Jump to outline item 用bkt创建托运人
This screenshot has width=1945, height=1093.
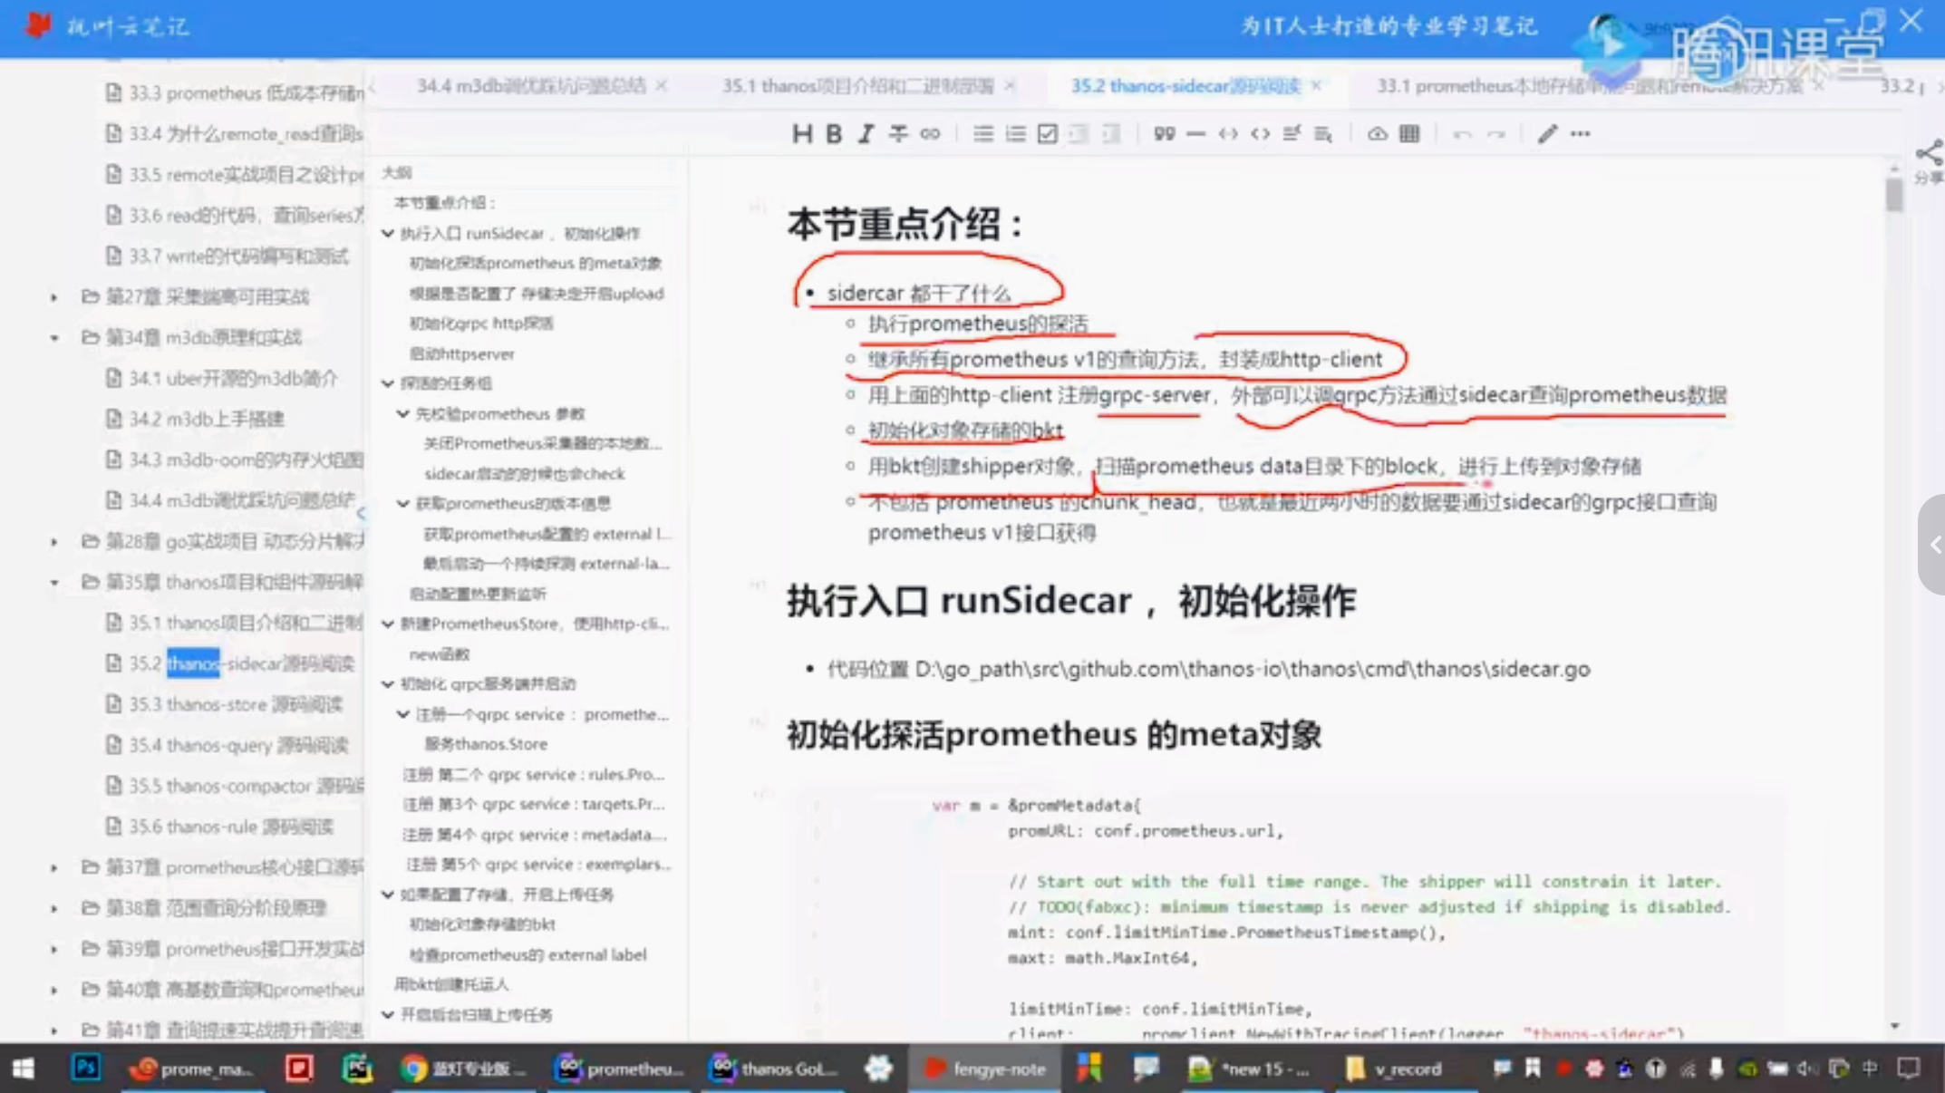pos(451,984)
